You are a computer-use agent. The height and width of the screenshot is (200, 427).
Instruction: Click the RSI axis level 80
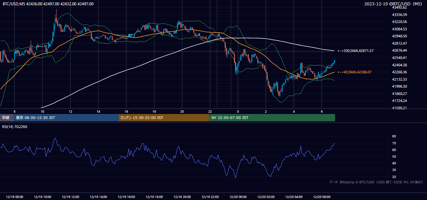tap(394, 136)
